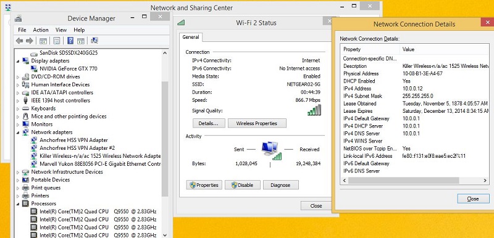
Task: Open the Properties toolbar icon in Device Manager
Action: click(x=57, y=41)
